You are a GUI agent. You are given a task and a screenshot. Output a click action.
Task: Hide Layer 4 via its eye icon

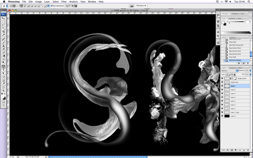click(x=222, y=97)
